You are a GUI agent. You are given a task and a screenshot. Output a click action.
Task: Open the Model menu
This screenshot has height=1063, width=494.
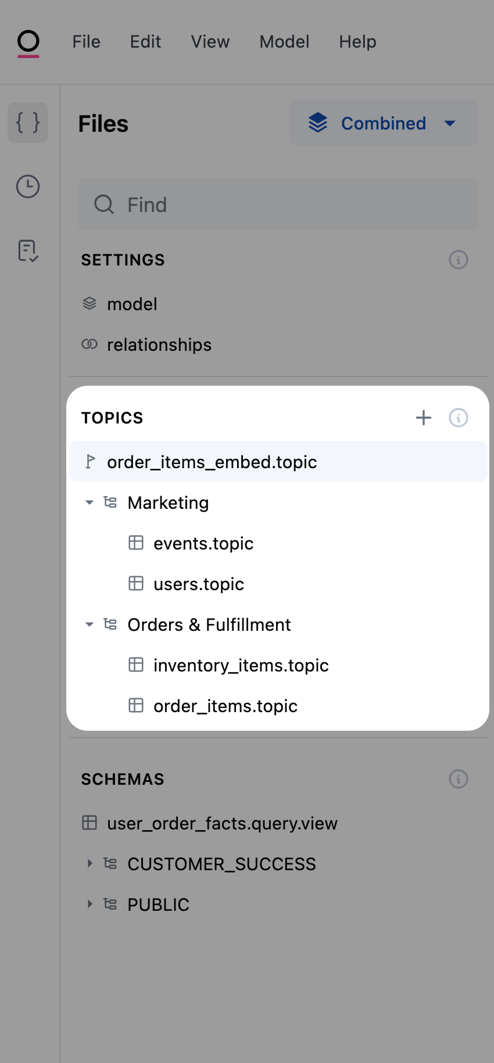284,42
